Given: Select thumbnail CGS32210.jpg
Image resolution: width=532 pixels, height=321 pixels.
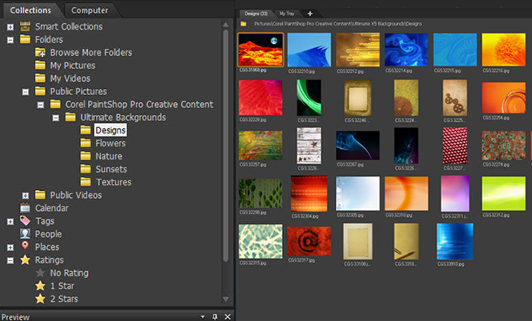Looking at the screenshot, I should click(x=310, y=49).
